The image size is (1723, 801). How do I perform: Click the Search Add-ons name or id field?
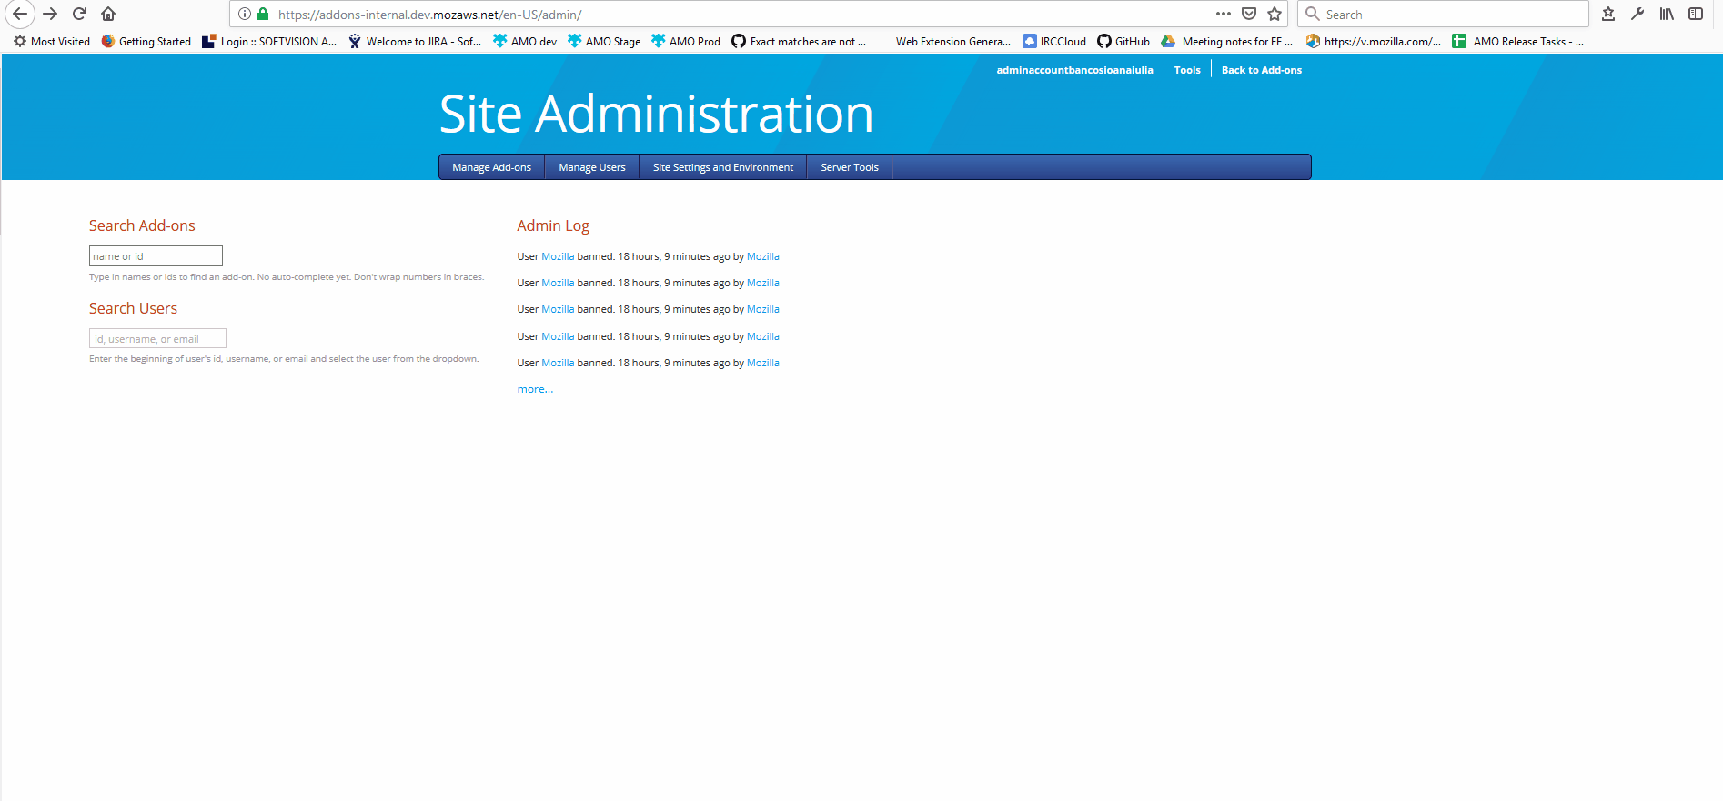pyautogui.click(x=156, y=256)
